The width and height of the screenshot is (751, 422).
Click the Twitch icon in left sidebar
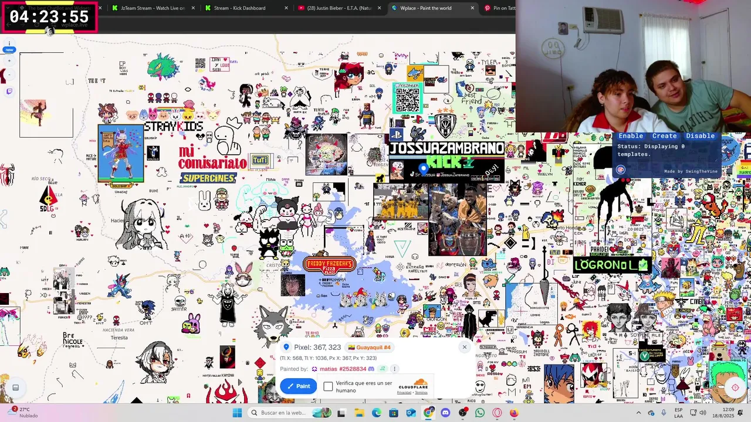click(9, 91)
